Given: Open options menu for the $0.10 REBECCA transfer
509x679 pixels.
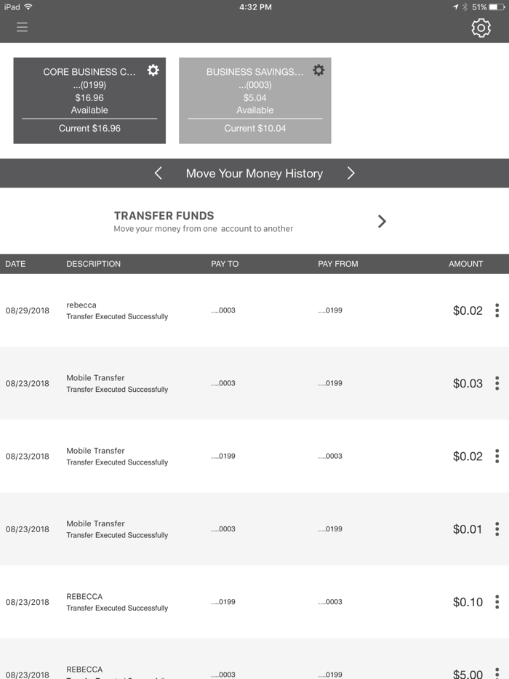Looking at the screenshot, I should [497, 602].
